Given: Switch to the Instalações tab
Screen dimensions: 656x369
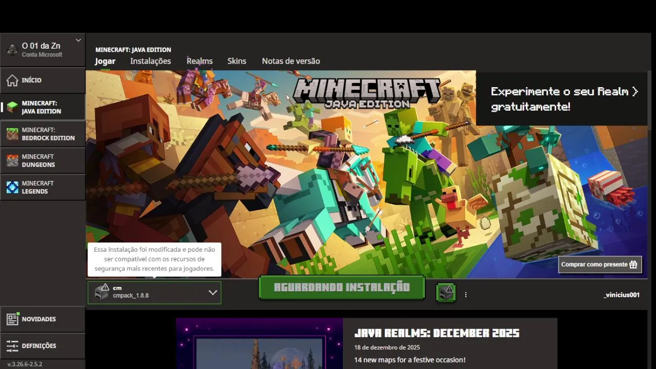Looking at the screenshot, I should click(x=151, y=61).
